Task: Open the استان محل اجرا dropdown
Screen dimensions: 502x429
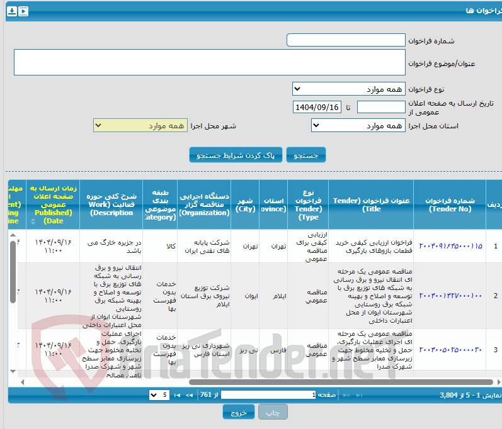Action: click(358, 125)
